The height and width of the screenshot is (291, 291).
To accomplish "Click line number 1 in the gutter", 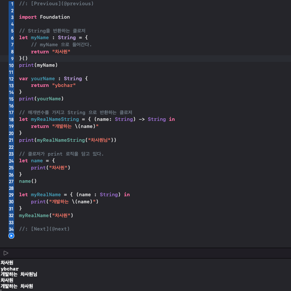I will (x=12, y=4).
